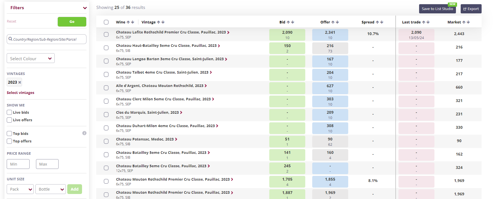Sort Vintage column ascending arrow
Image resolution: width=495 pixels, height=199 pixels.
pyautogui.click(x=158, y=22)
